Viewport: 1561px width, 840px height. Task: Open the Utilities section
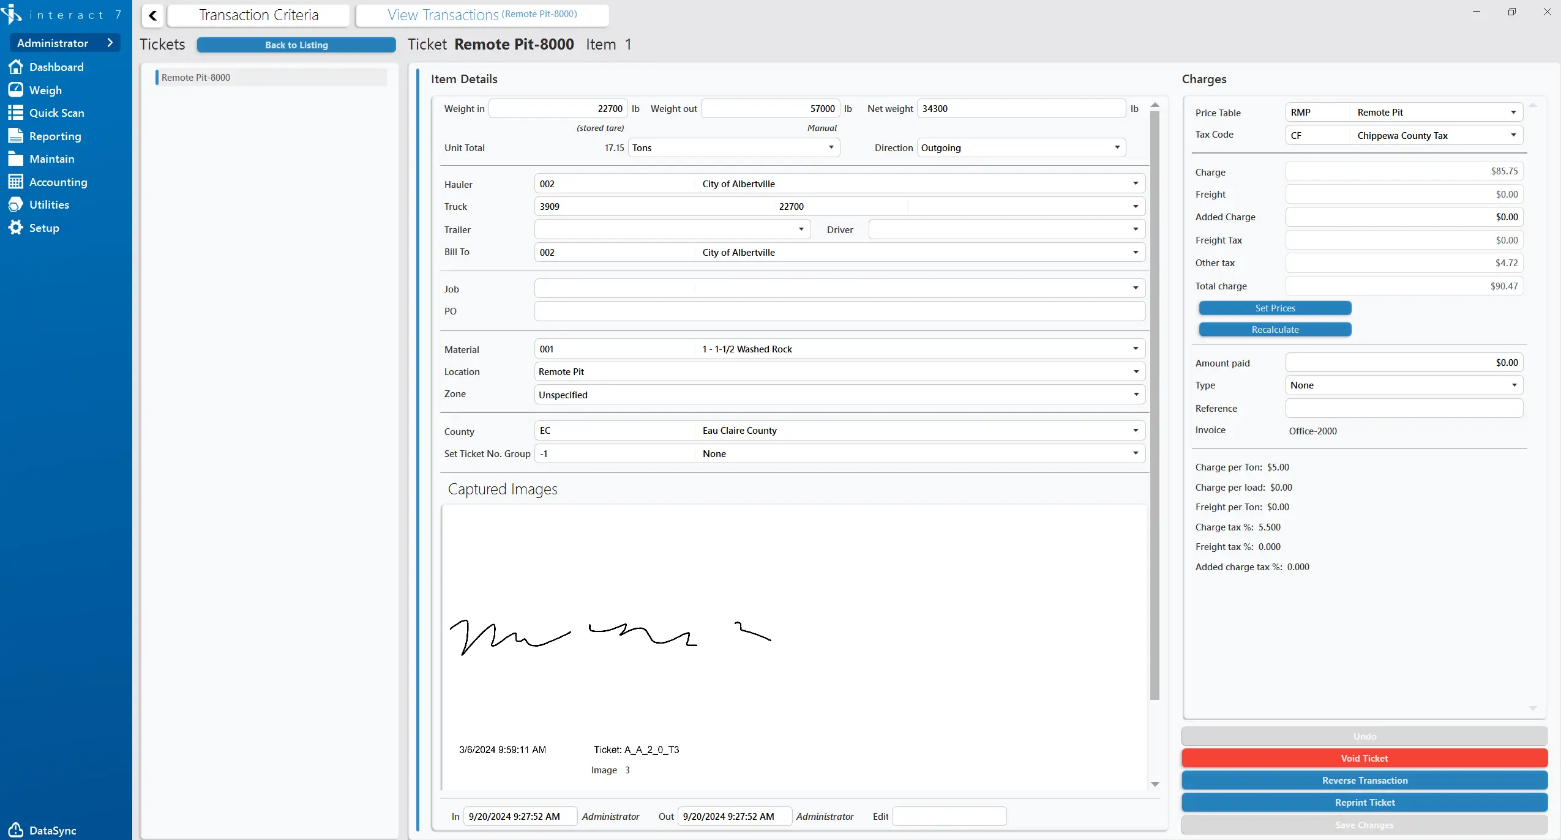click(x=48, y=204)
